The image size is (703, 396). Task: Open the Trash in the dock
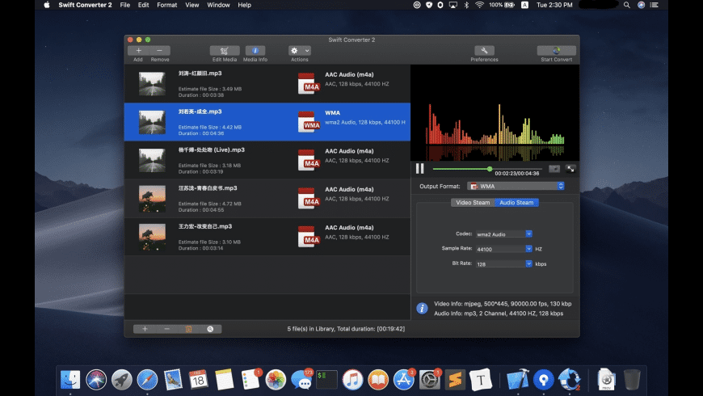pyautogui.click(x=632, y=380)
